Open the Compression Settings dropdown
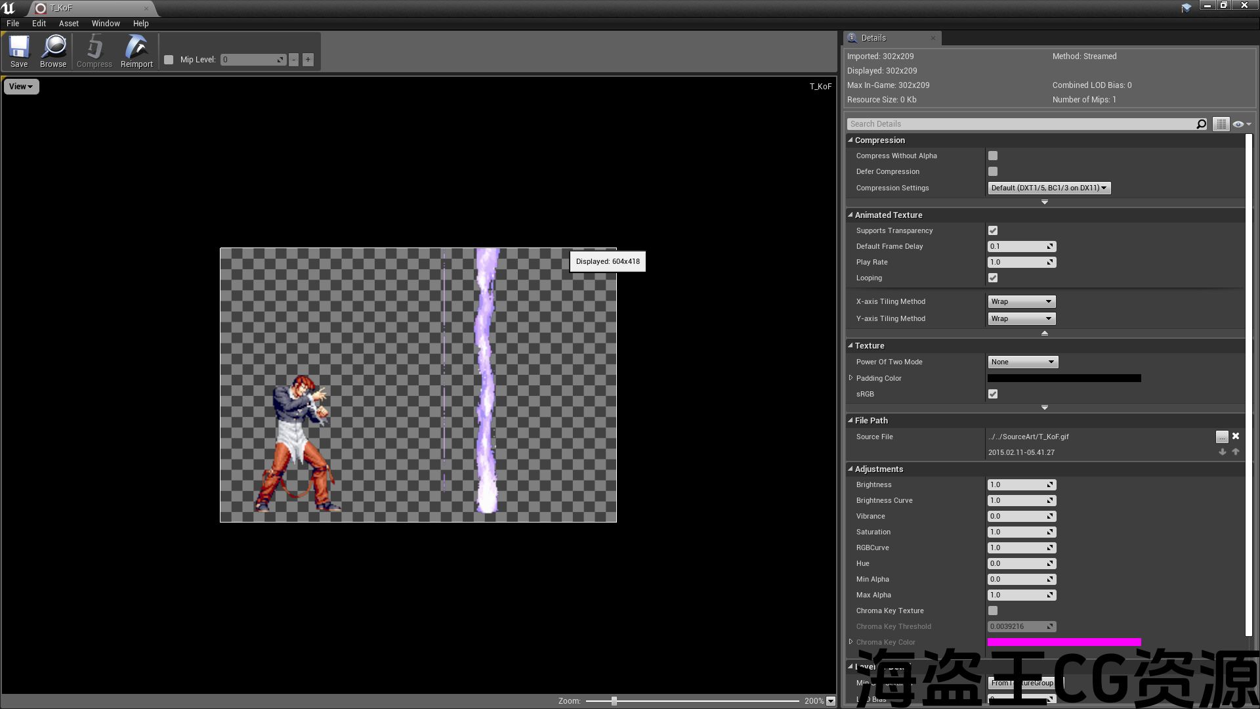Image resolution: width=1260 pixels, height=709 pixels. [x=1049, y=188]
